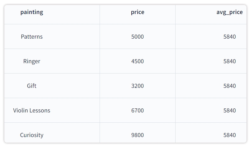
Task: Select the Ringer painting cell
Action: point(32,61)
